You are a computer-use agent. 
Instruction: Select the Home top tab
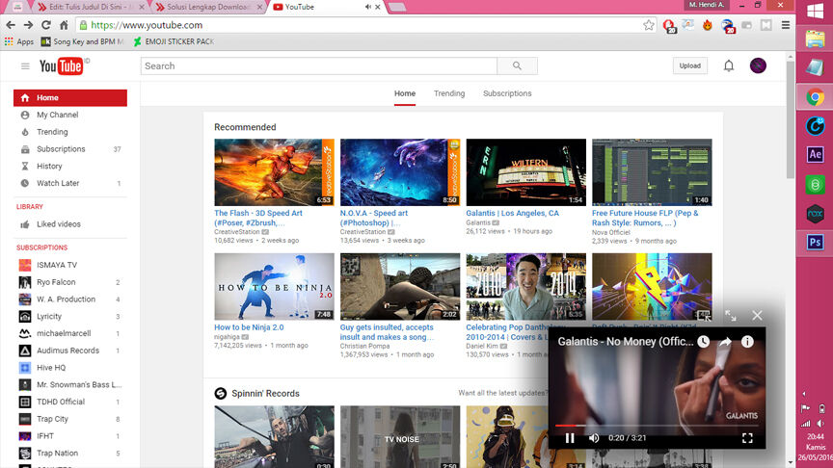404,93
